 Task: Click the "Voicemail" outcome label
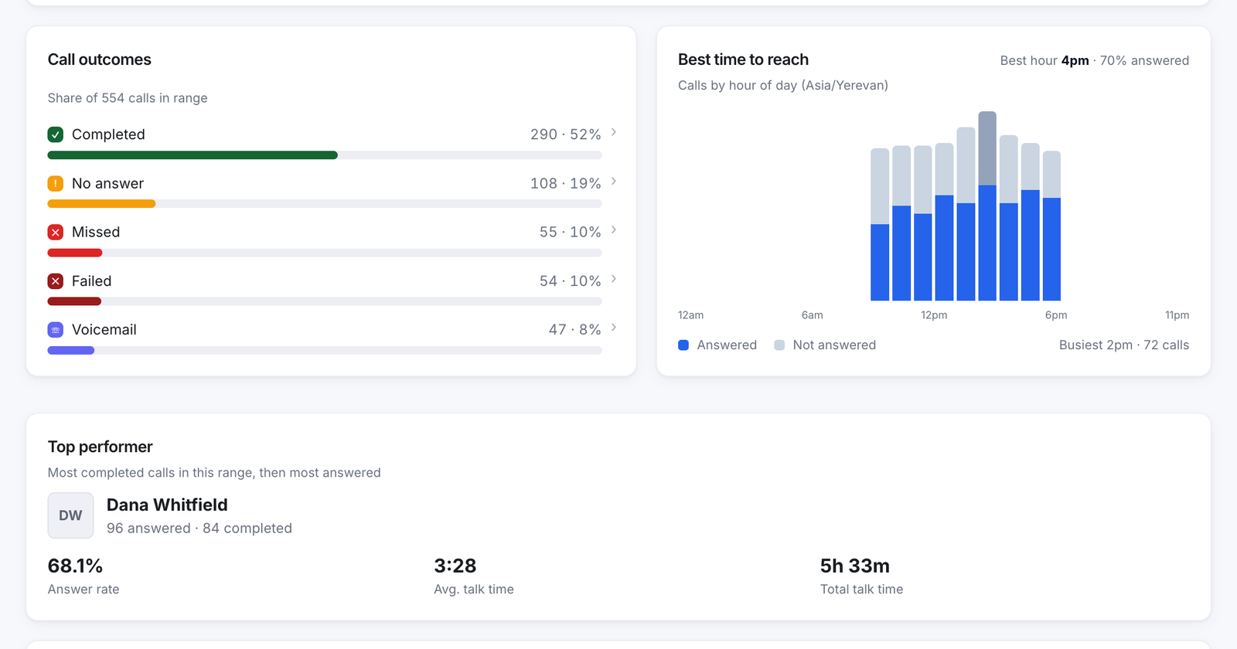[104, 330]
